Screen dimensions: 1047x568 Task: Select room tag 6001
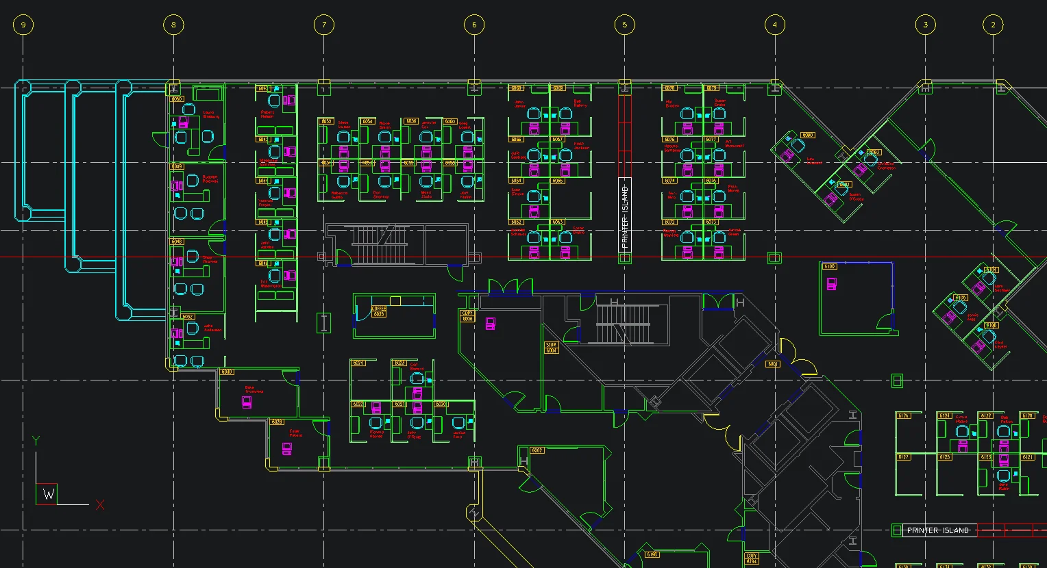[x=774, y=364]
